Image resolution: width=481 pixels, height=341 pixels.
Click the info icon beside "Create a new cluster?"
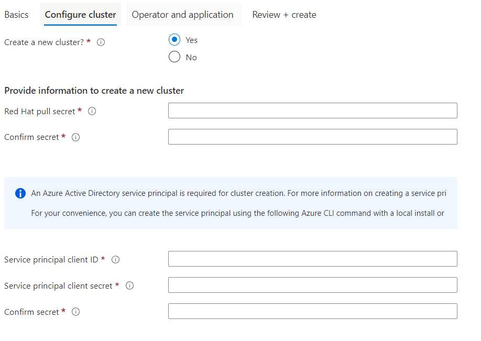coord(101,42)
